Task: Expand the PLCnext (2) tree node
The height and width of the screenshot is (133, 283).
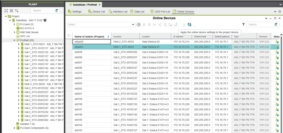Action: click(14, 25)
